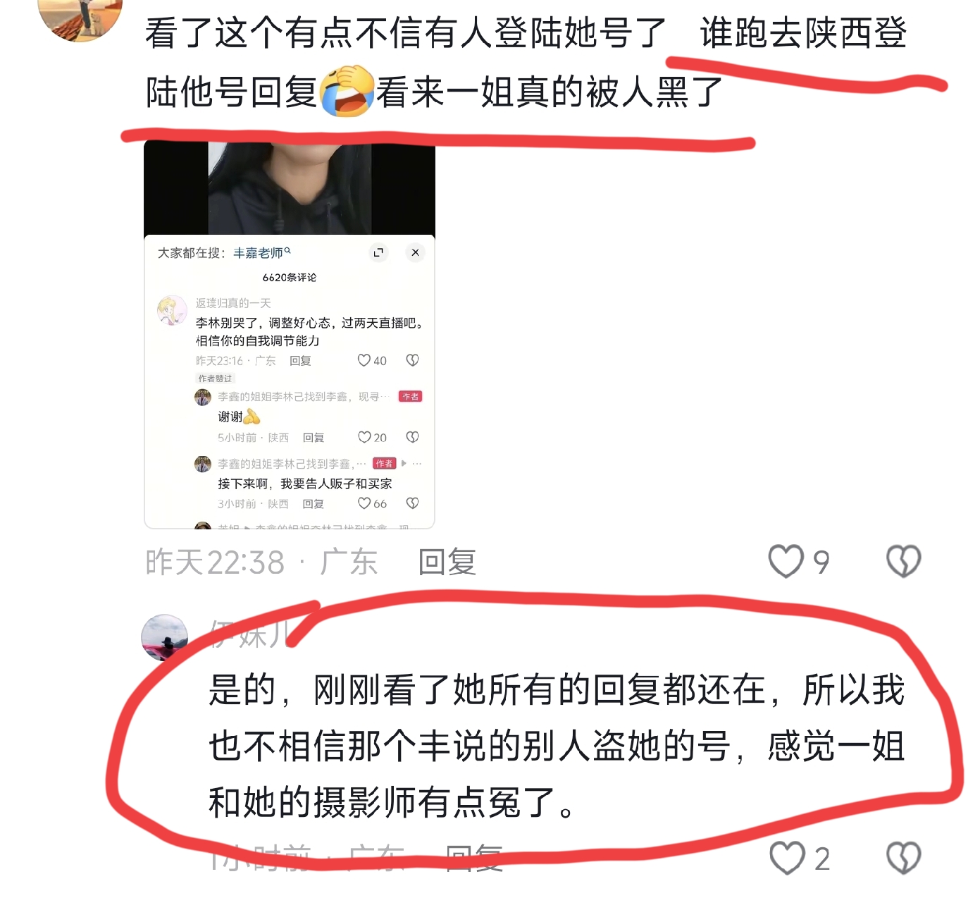The height and width of the screenshot is (898, 968).
Task: Open the attached screenshot image in comment
Action: point(290,334)
